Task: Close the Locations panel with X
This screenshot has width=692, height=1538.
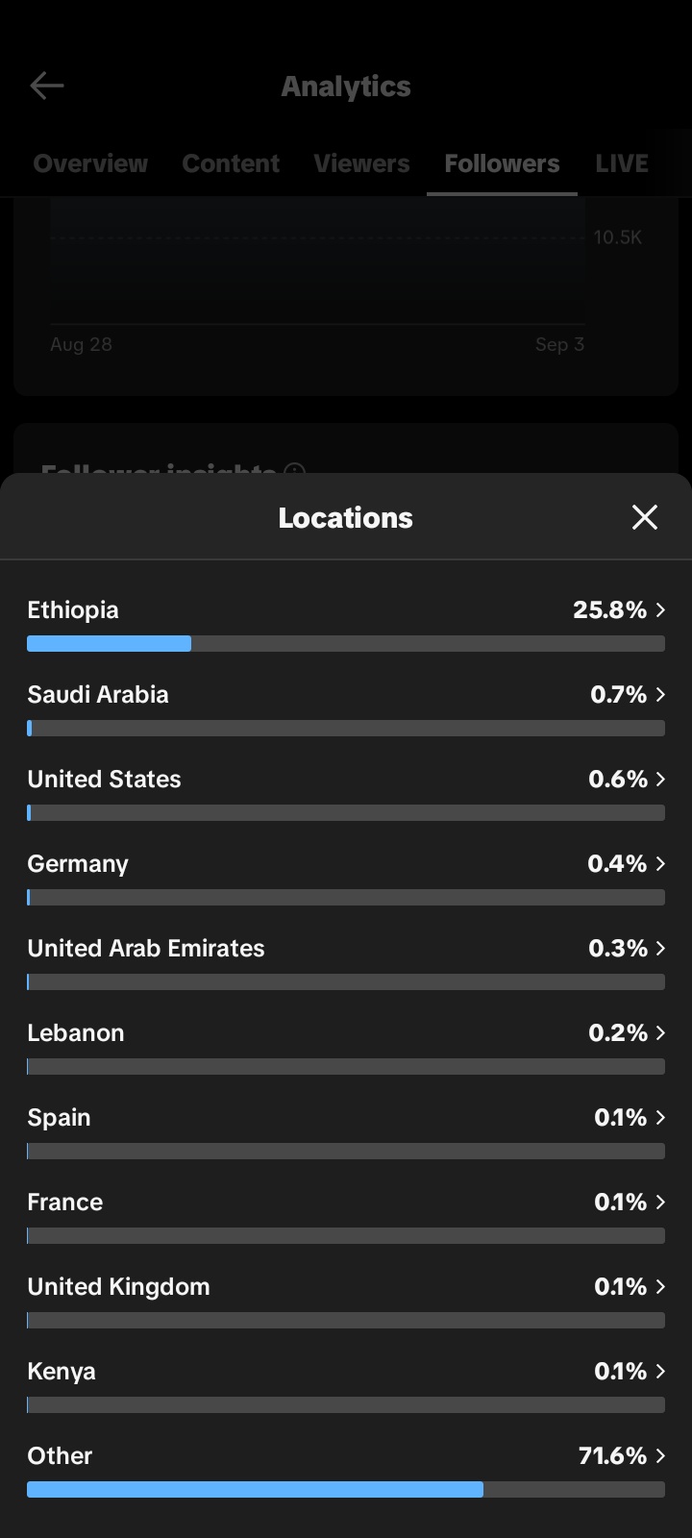Action: 644,517
